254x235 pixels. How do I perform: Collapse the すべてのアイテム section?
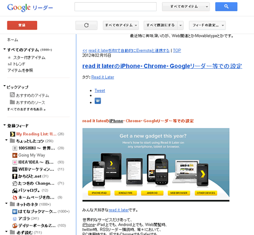(x=5, y=49)
